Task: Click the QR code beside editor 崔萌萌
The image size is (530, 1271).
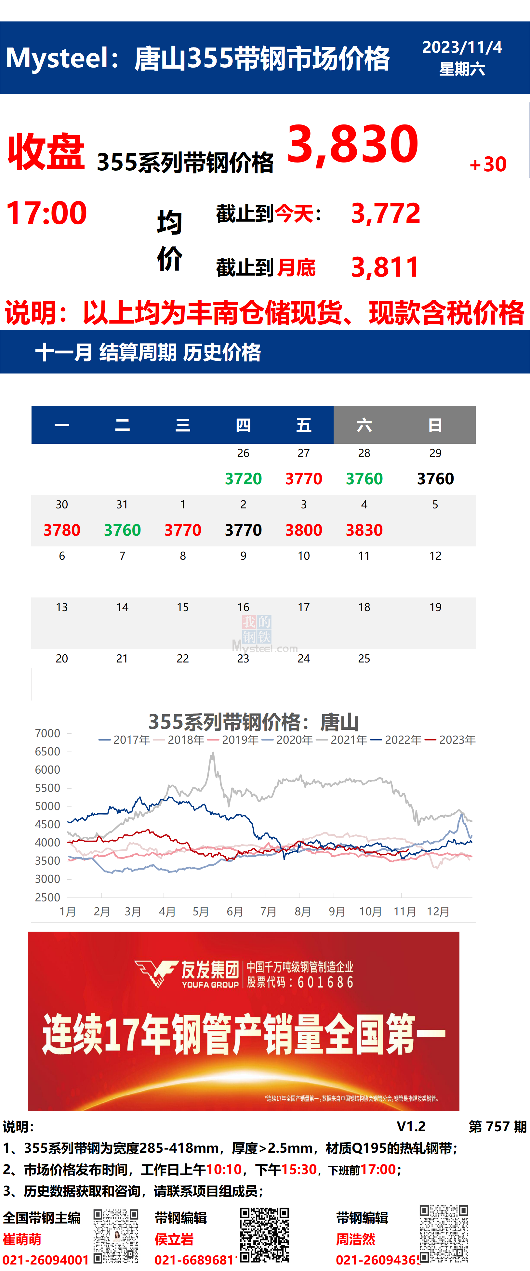Action: (116, 1236)
